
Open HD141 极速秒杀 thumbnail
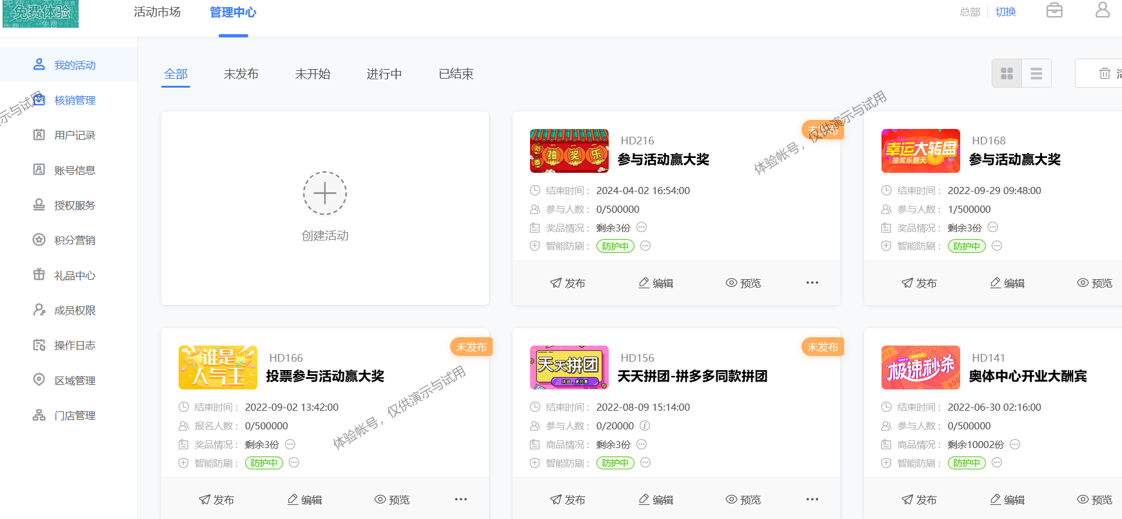921,367
